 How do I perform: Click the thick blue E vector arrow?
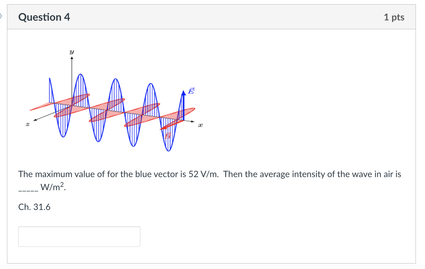[183, 105]
